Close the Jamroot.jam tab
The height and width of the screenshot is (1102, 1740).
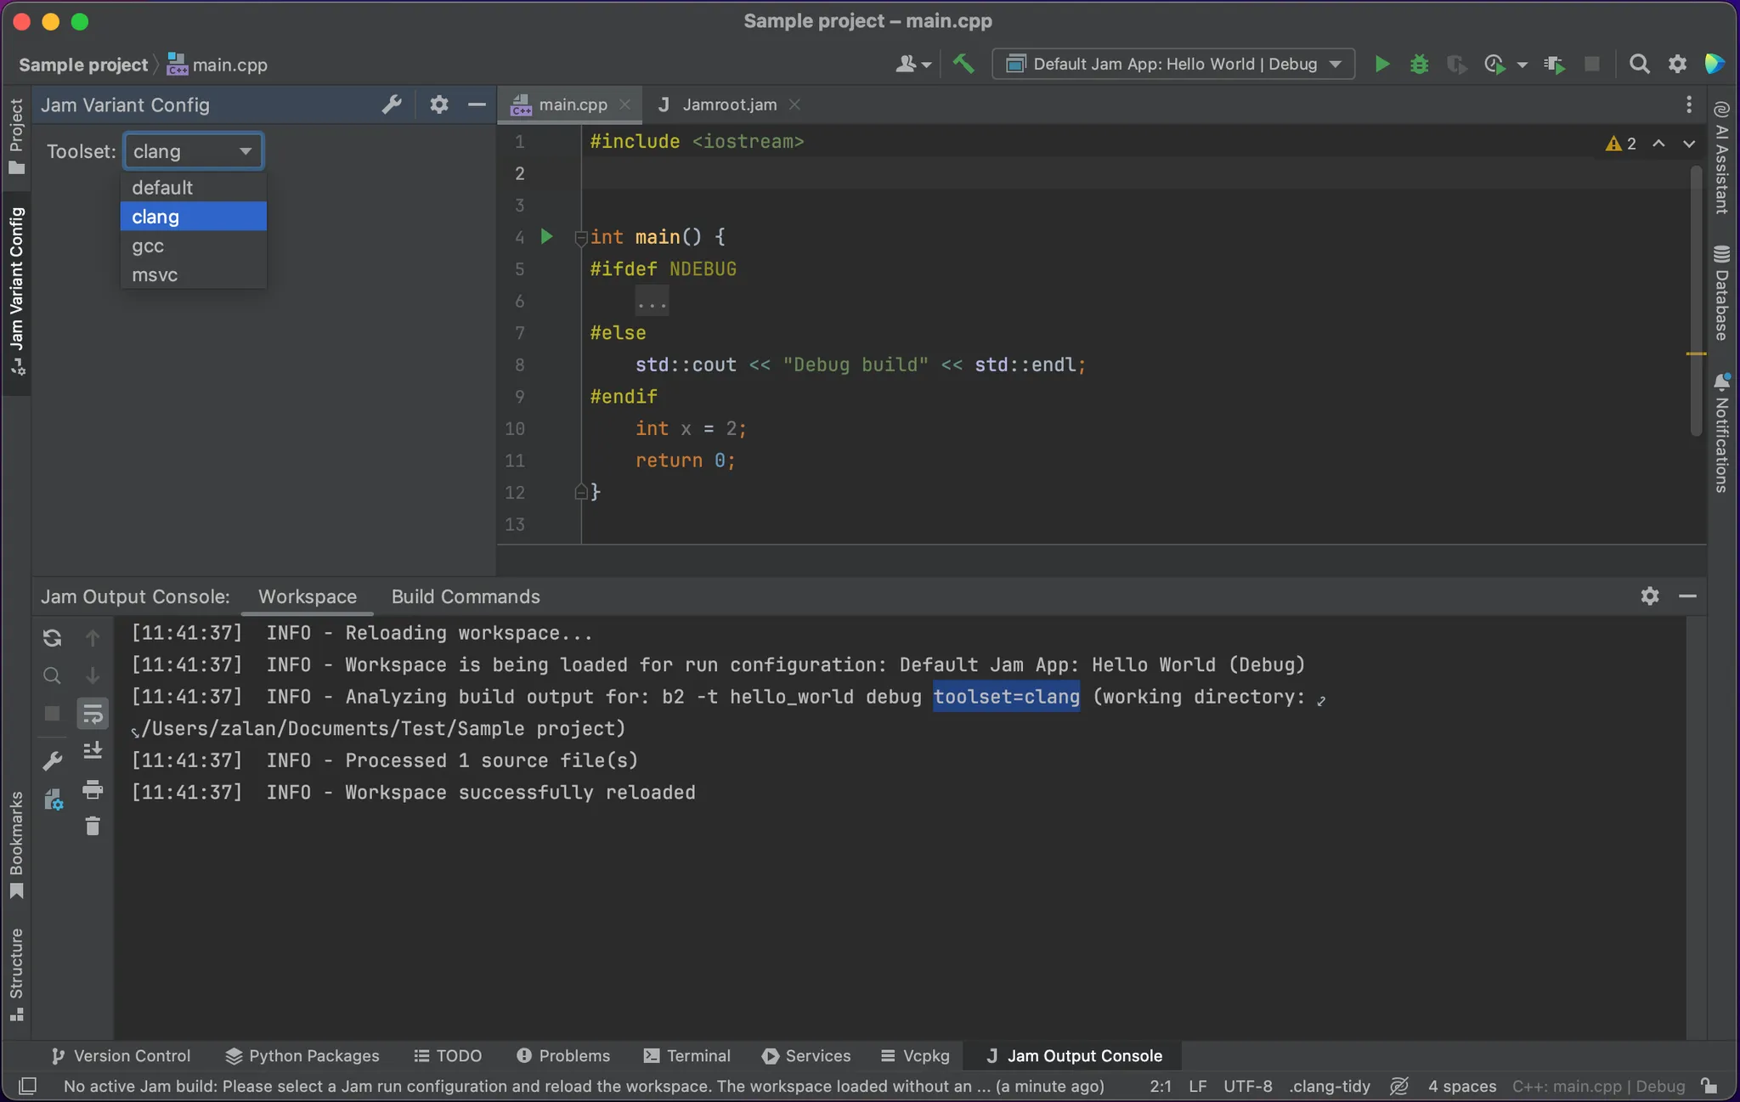(x=794, y=105)
